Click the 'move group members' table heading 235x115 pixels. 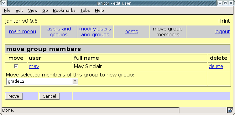(44, 49)
